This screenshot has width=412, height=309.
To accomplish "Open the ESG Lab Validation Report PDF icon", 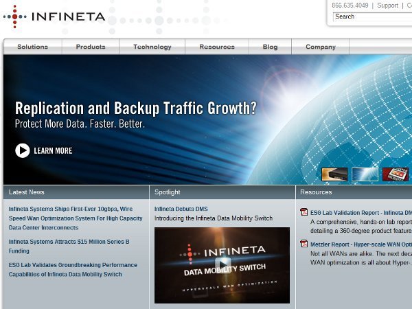I will (x=304, y=211).
